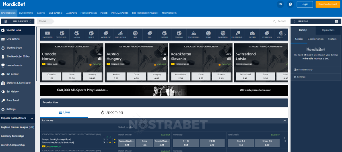Image resolution: width=342 pixels, height=152 pixels.
Task: Open the All-Sports May Leaderboard banner
Action: 164,90
